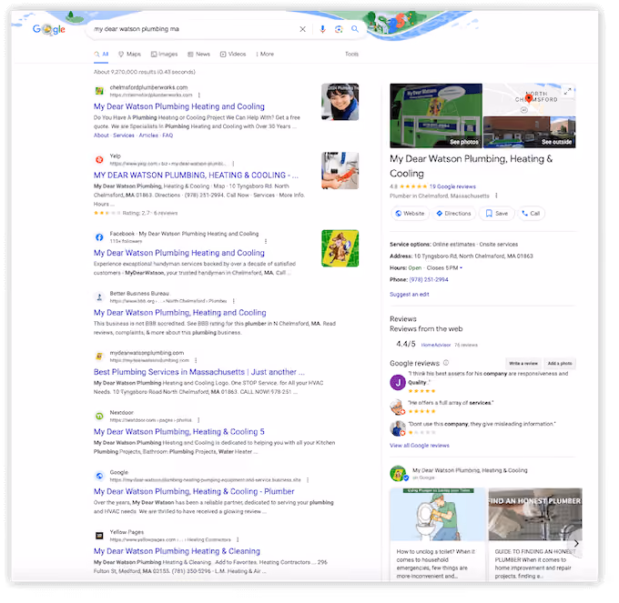The height and width of the screenshot is (603, 619).
Task: Switch to the Maps tab
Action: [130, 54]
